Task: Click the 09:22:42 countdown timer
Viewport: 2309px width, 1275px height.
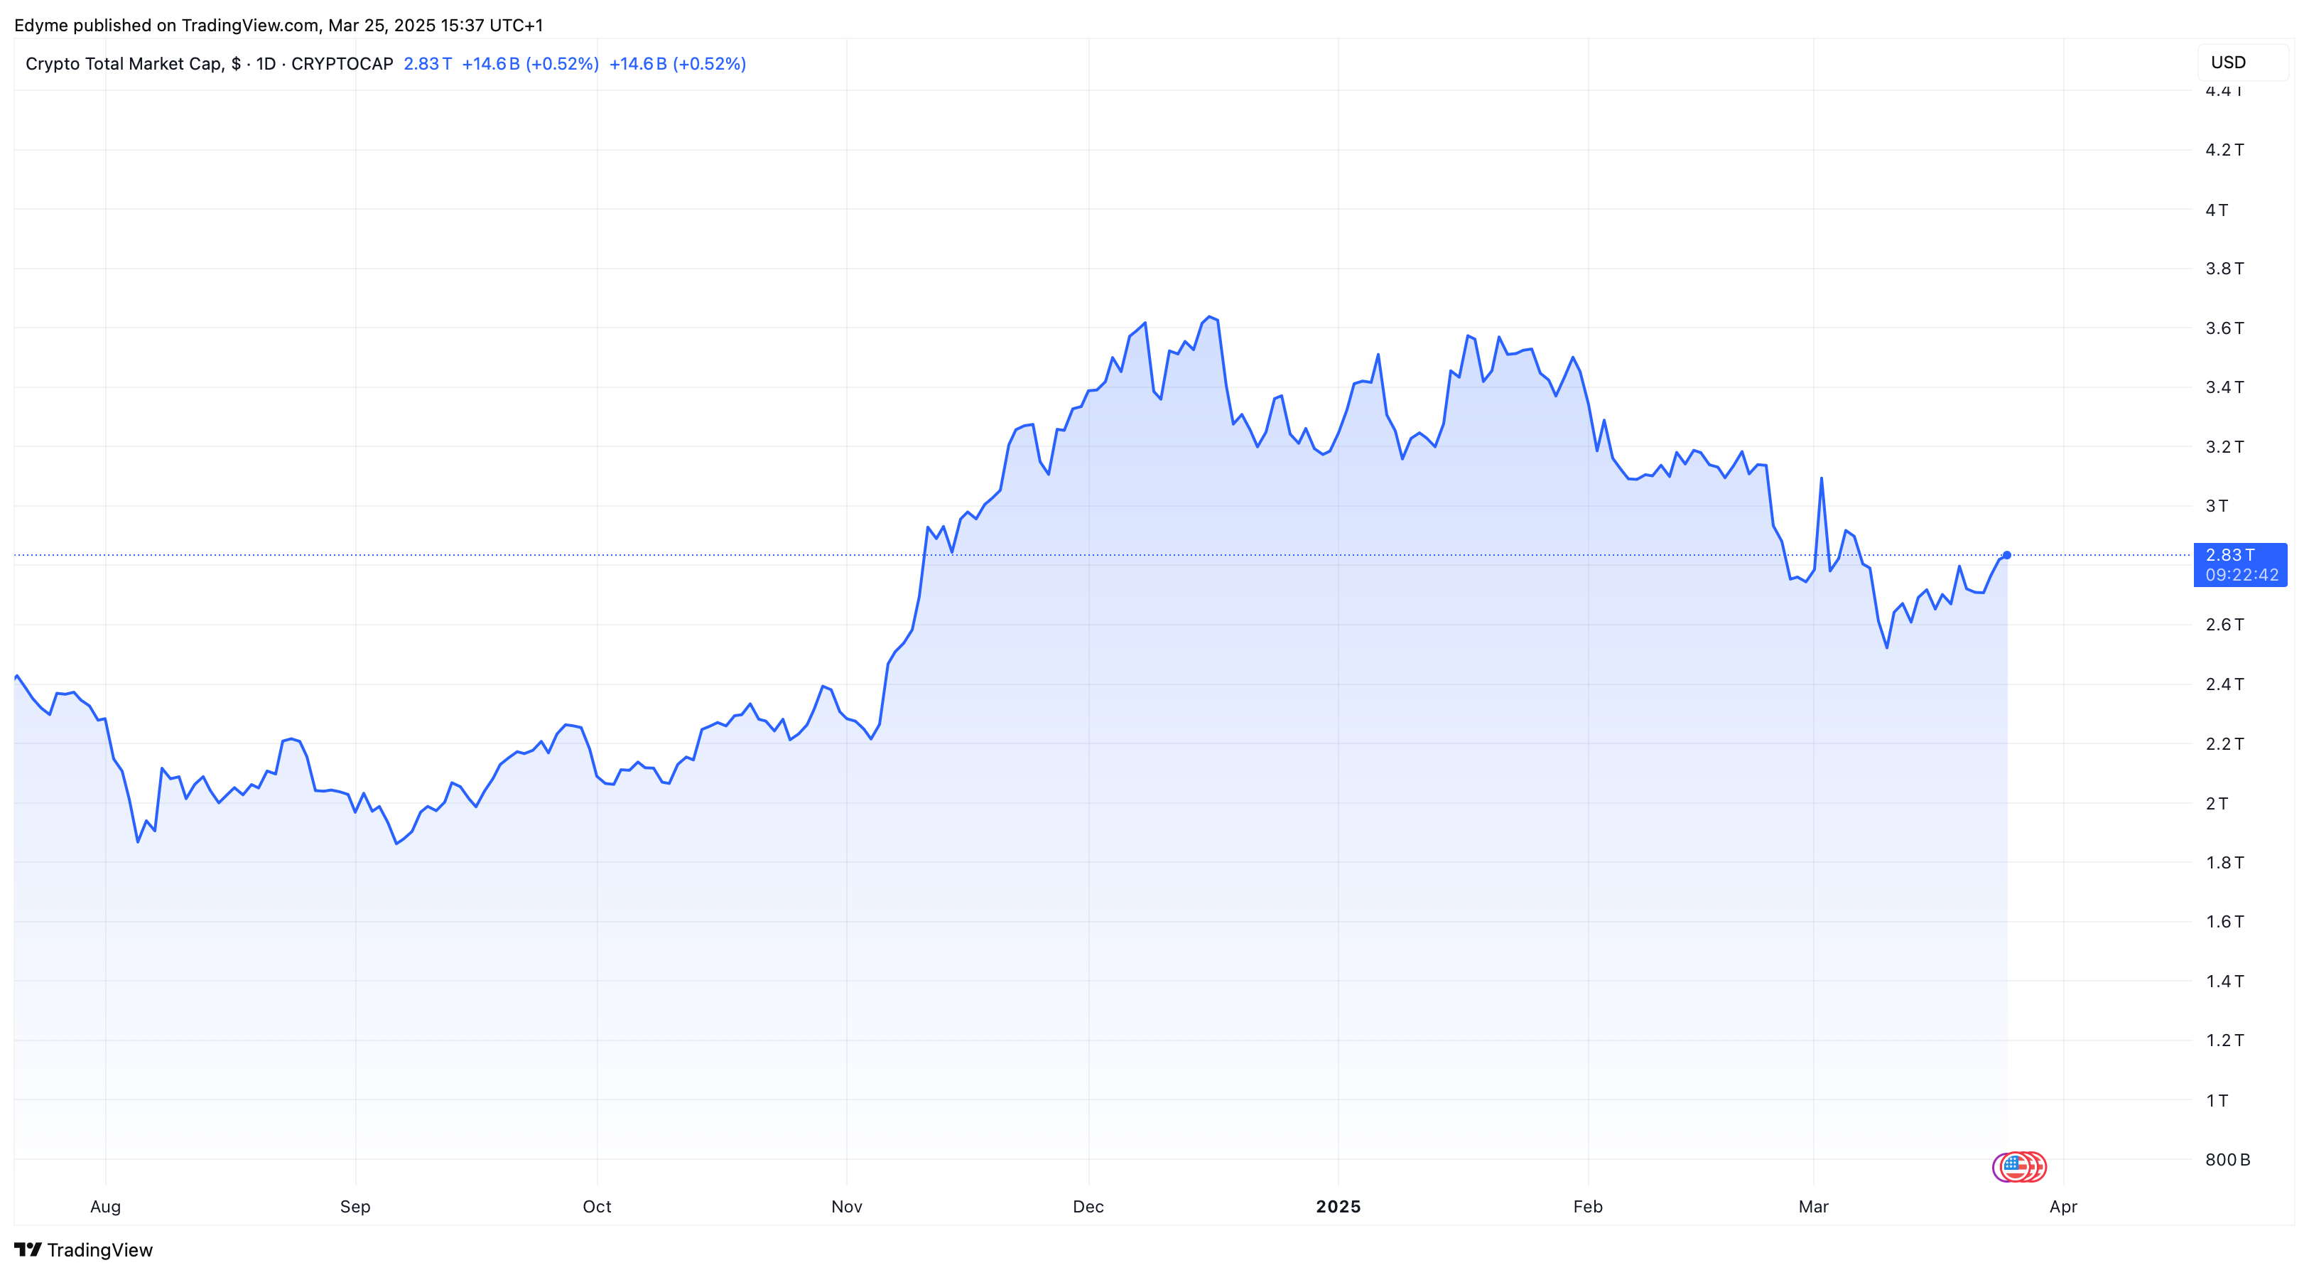Action: click(2242, 575)
